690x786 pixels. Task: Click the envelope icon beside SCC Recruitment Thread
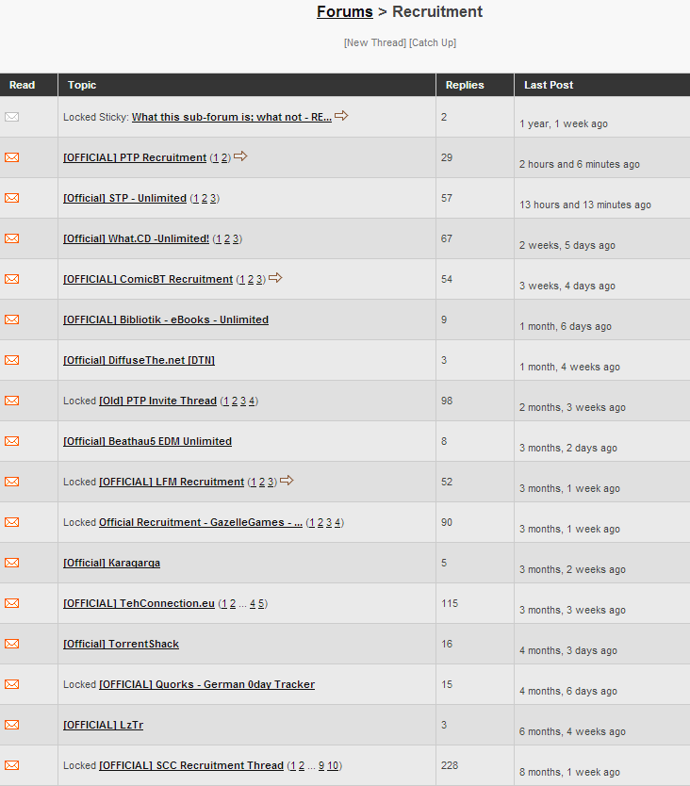pos(12,765)
